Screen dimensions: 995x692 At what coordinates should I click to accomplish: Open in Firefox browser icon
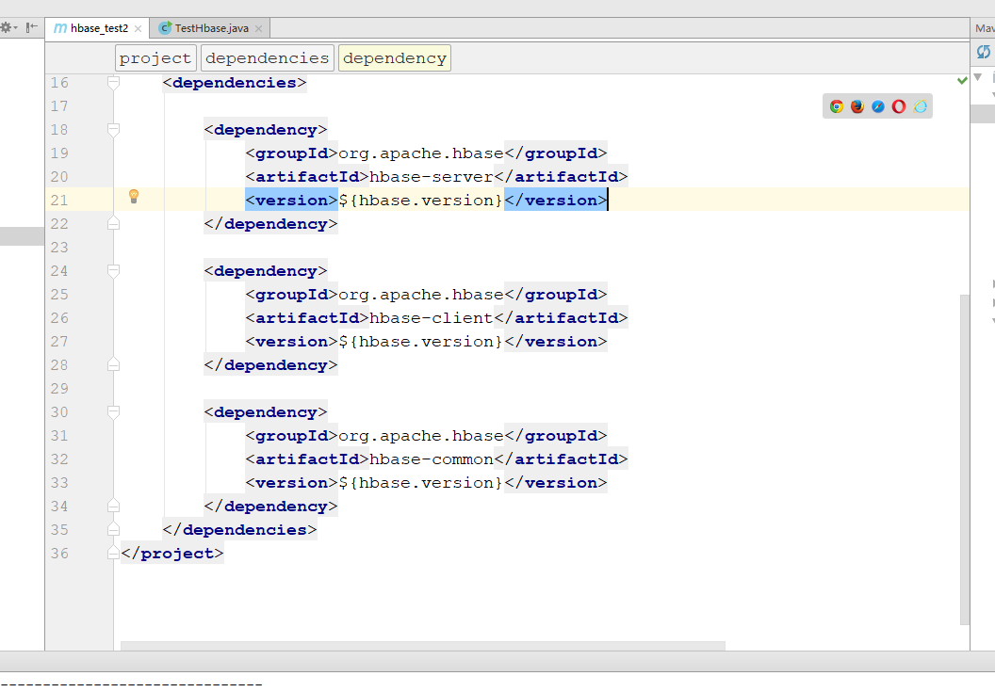(857, 106)
